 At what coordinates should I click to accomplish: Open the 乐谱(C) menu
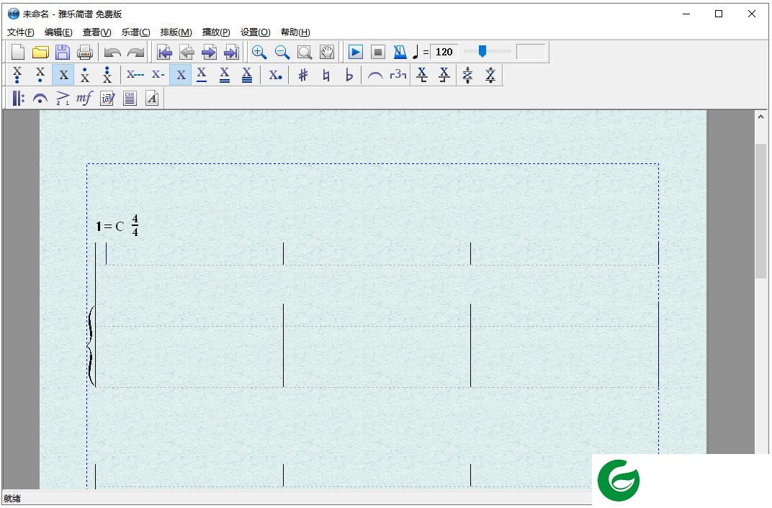[x=136, y=32]
